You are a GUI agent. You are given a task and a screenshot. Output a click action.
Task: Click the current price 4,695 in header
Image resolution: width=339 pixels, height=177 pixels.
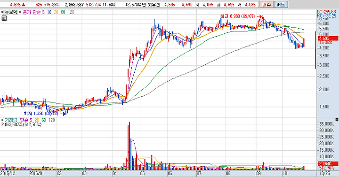pos(16,5)
